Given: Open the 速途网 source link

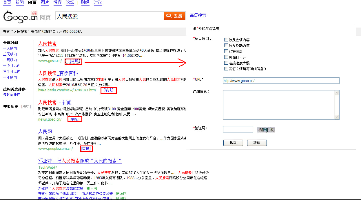Looking at the screenshot, I should (x=121, y=193).
